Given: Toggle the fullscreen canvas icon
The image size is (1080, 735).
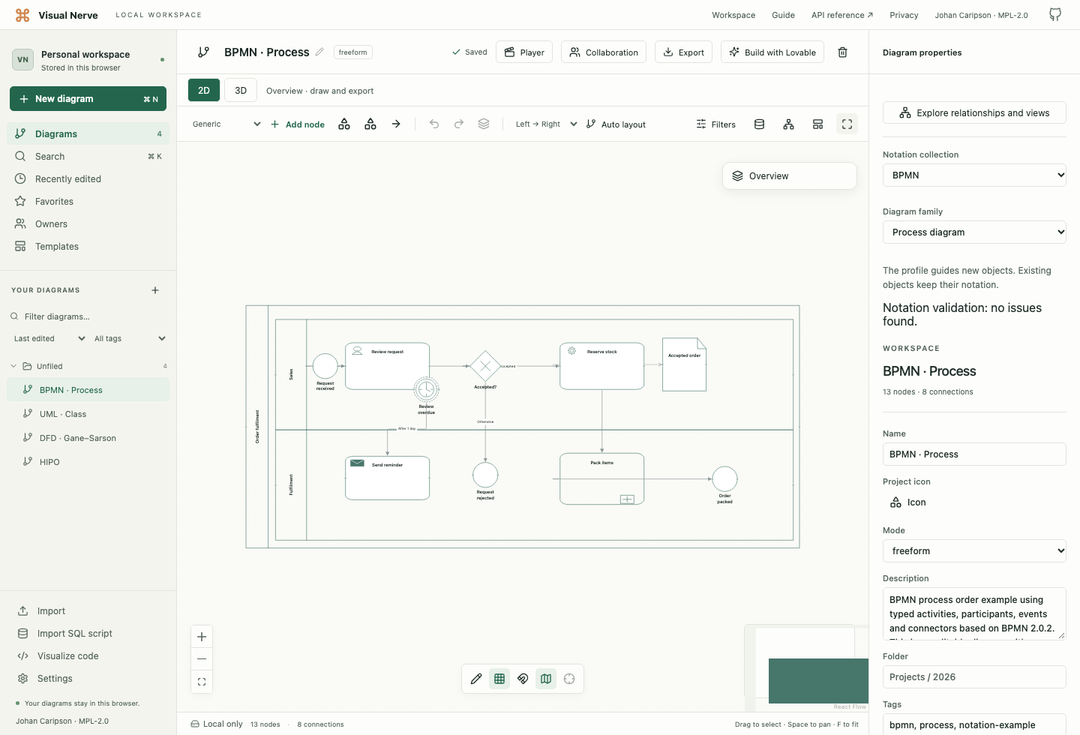Looking at the screenshot, I should point(847,124).
